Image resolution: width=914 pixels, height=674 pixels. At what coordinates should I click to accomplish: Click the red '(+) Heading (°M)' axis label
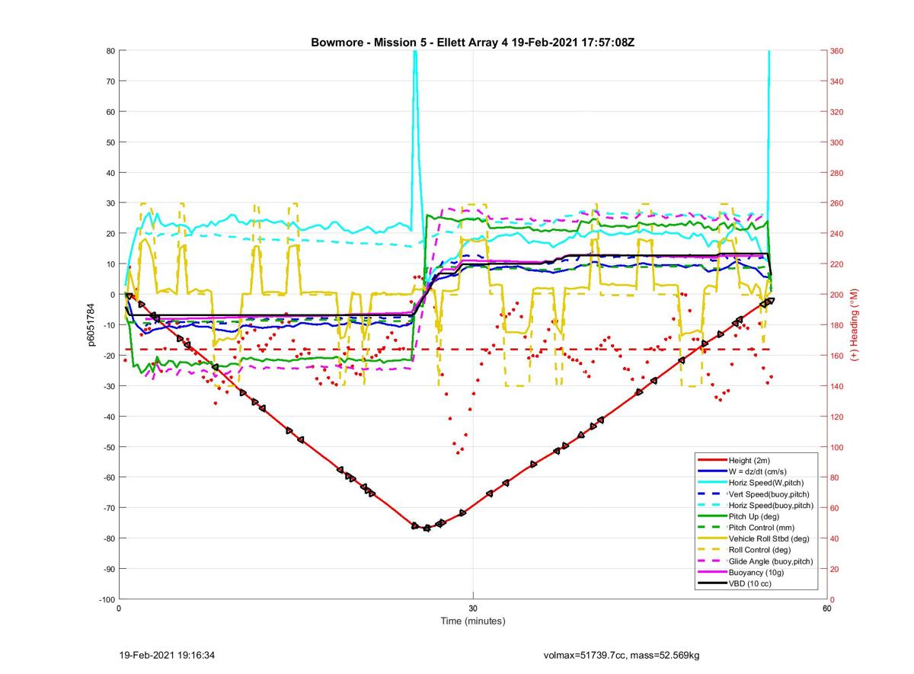(x=855, y=324)
